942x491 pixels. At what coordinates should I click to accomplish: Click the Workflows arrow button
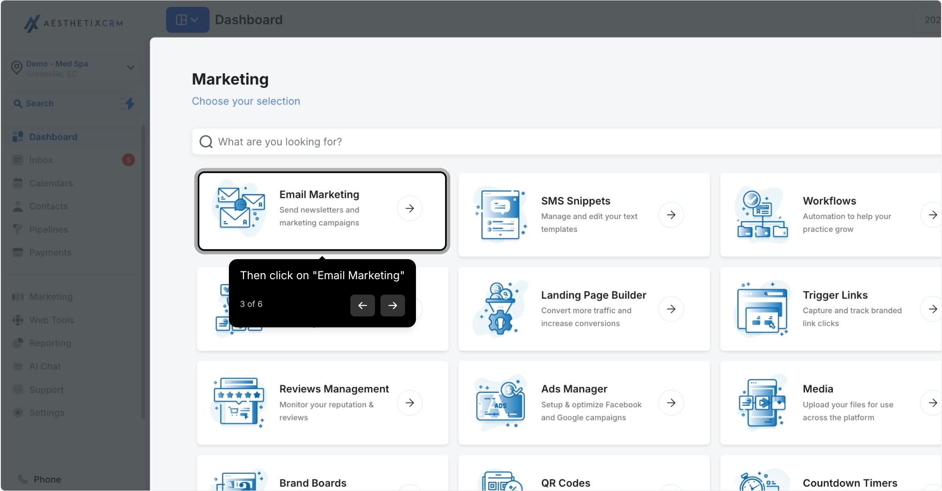pyautogui.click(x=932, y=215)
